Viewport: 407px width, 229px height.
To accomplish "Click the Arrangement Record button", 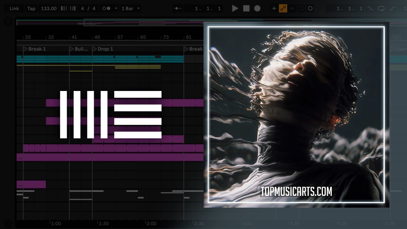I will tap(257, 9).
